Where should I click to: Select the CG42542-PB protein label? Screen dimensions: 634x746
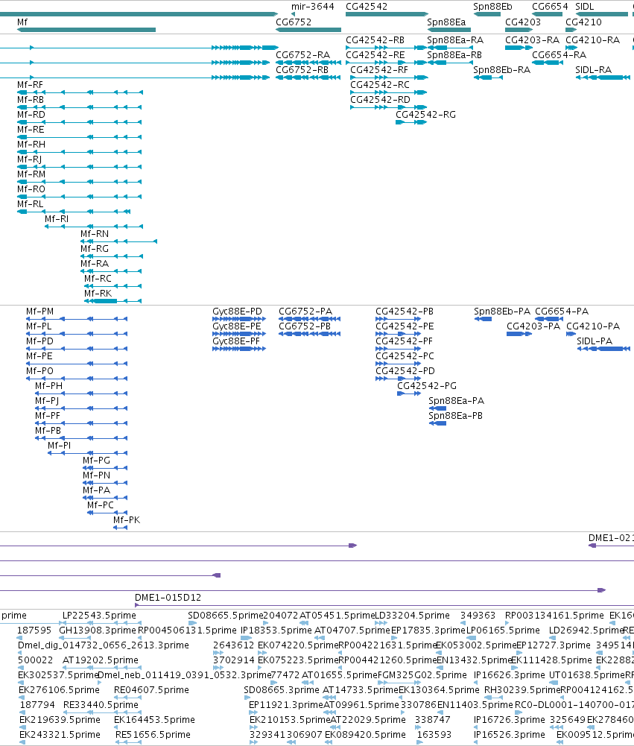[405, 312]
